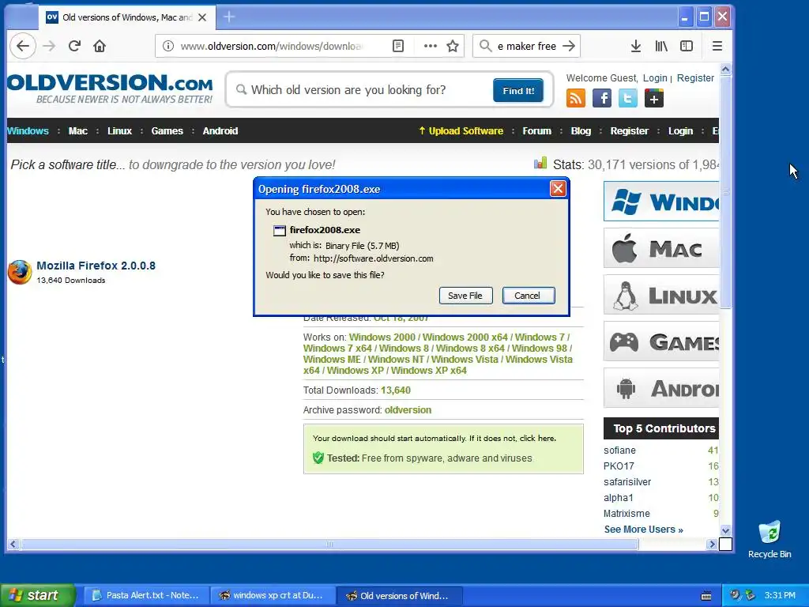The image size is (809, 607).
Task: Click the Google Plus icon
Action: click(x=653, y=98)
